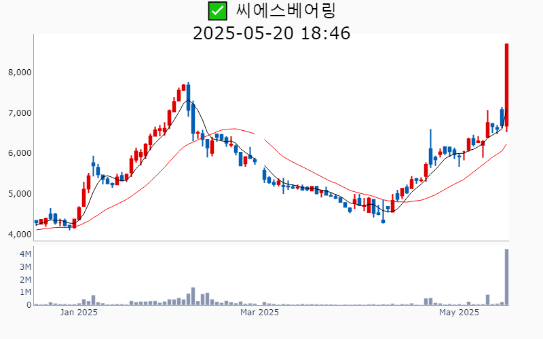Click the Mar 2025 date axis label
The width and height of the screenshot is (543, 339).
(259, 313)
